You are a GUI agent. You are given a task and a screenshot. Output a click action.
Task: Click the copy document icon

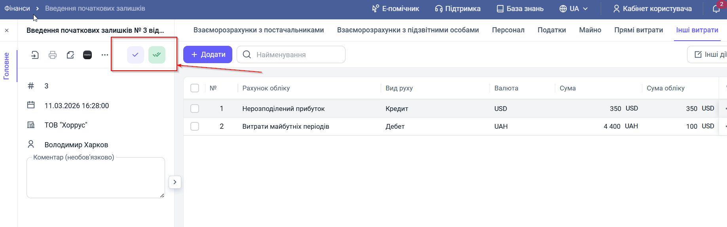click(x=70, y=55)
